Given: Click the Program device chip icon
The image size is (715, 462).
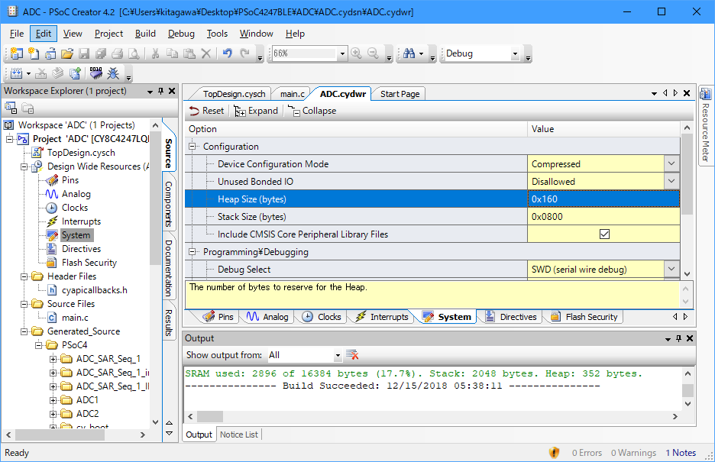Looking at the screenshot, I should pos(95,73).
